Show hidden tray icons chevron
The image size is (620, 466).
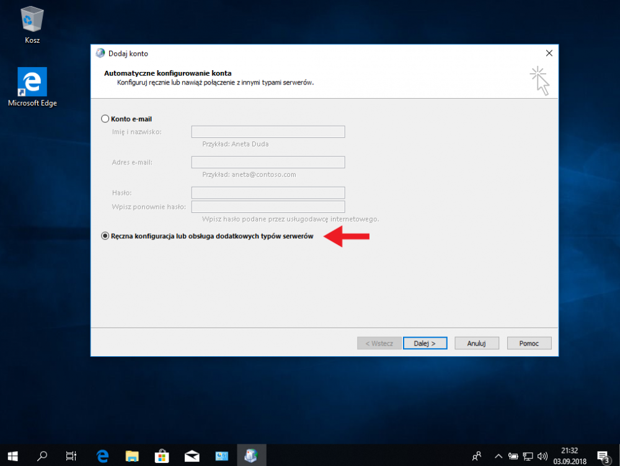coord(498,456)
